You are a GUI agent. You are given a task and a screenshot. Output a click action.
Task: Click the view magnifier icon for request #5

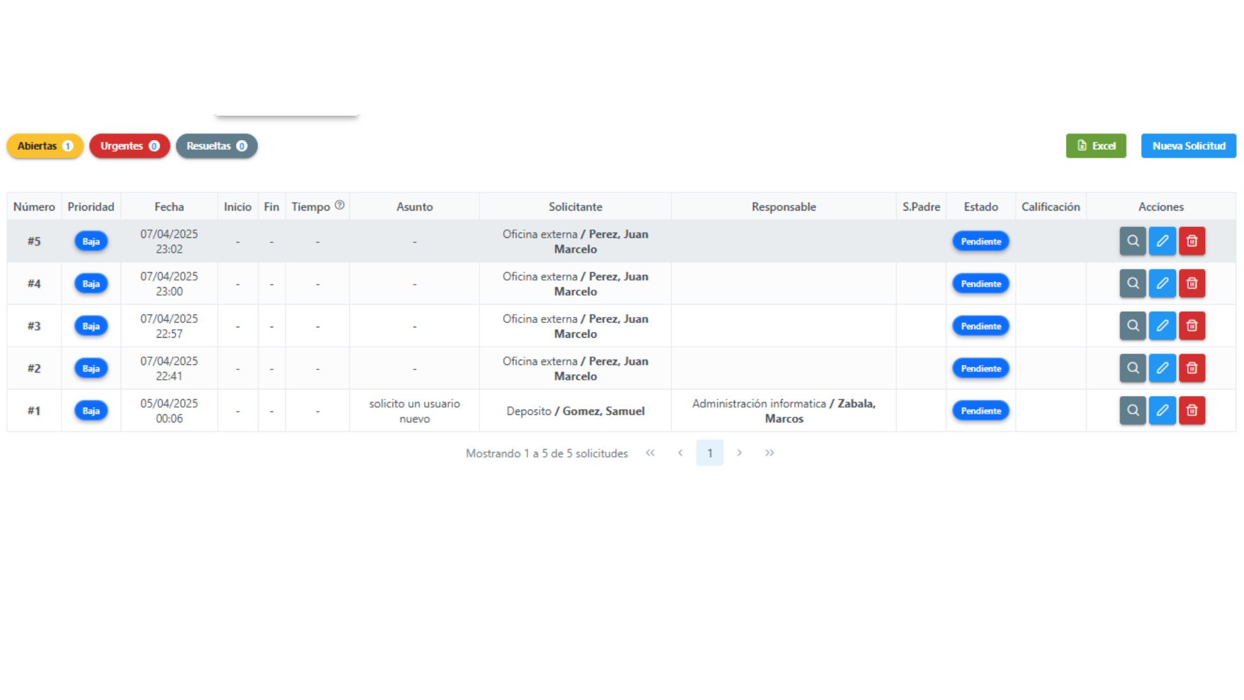(1133, 241)
